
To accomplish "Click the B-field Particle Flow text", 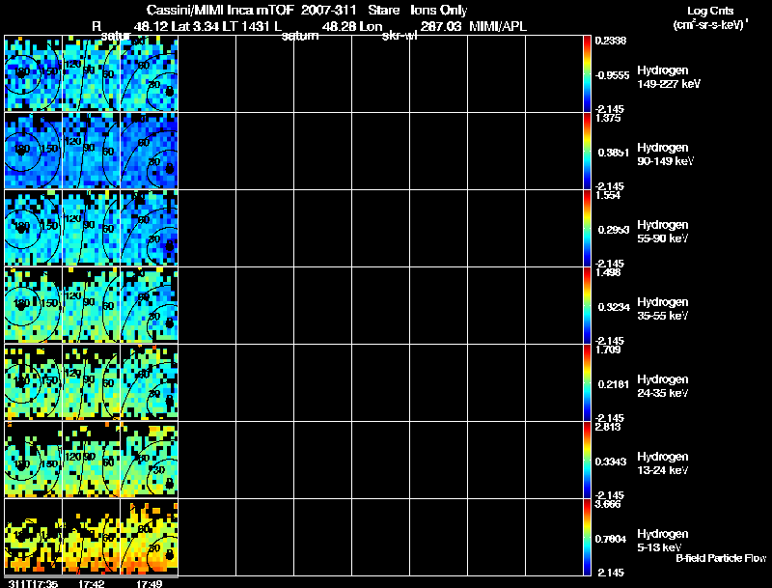I will point(719,558).
